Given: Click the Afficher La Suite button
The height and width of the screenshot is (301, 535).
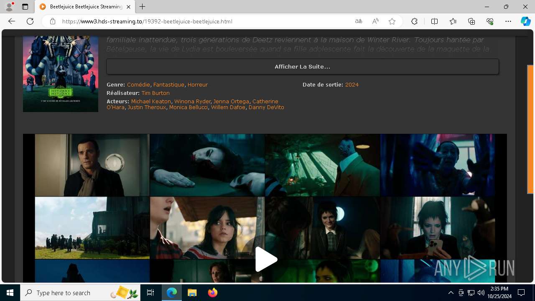Looking at the screenshot, I should point(302,66).
